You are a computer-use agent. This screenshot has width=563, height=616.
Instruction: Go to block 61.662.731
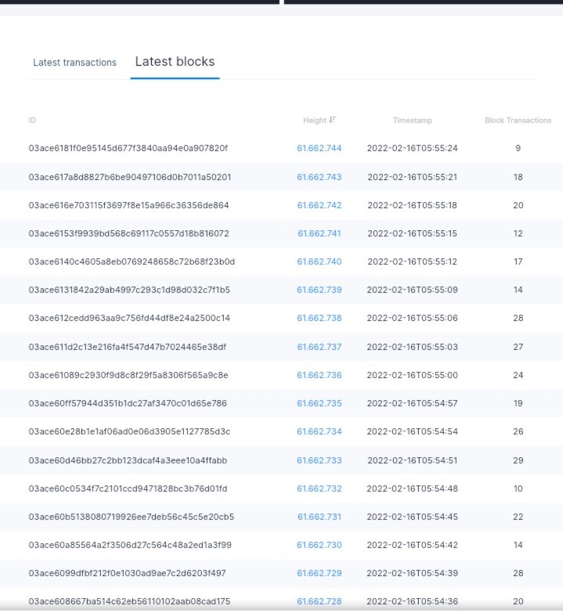click(x=319, y=517)
